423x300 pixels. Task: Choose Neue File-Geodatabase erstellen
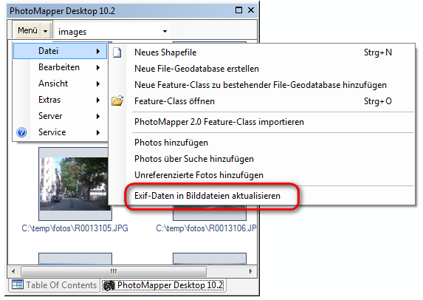point(196,69)
